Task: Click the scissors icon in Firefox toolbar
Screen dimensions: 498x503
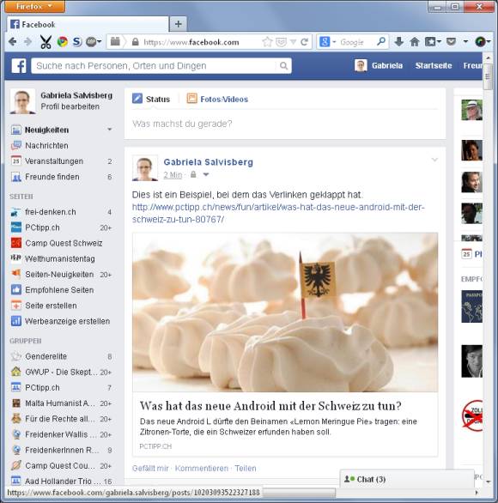Action: coord(46,42)
